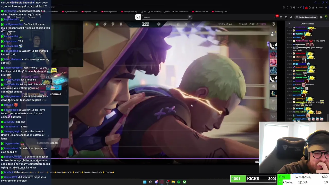Collapse the Chat on Videos panel arrow
The width and height of the screenshot is (329, 185).
coord(289,23)
